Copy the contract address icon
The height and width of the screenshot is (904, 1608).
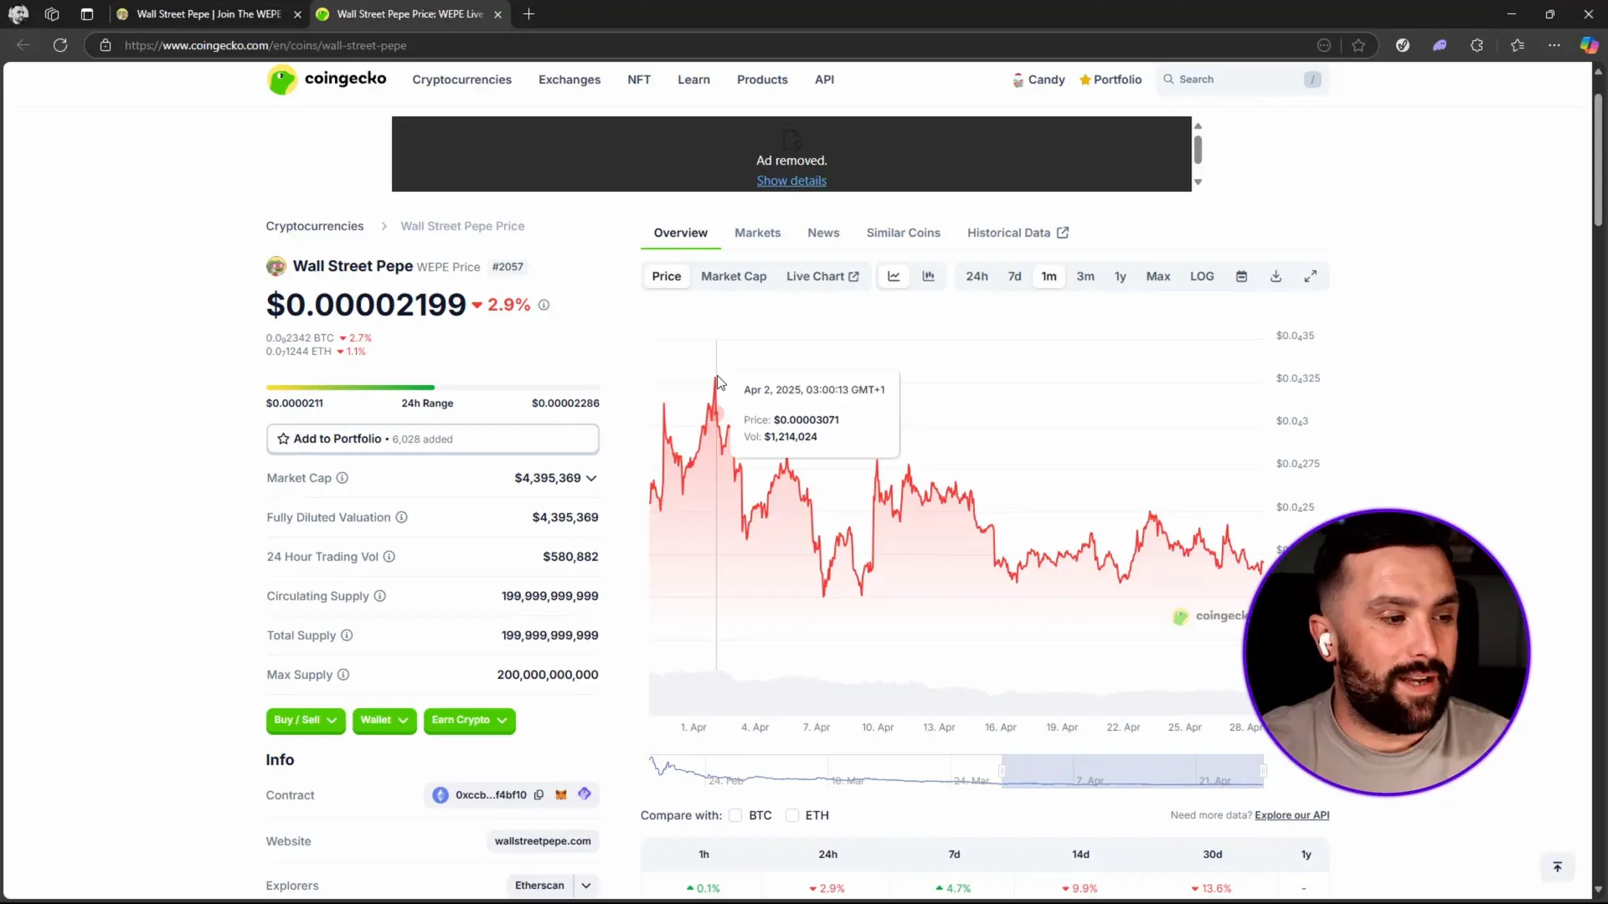539,795
